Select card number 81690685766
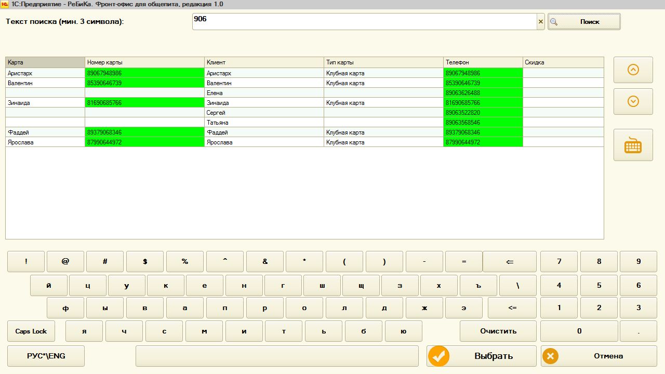 pyautogui.click(x=144, y=103)
